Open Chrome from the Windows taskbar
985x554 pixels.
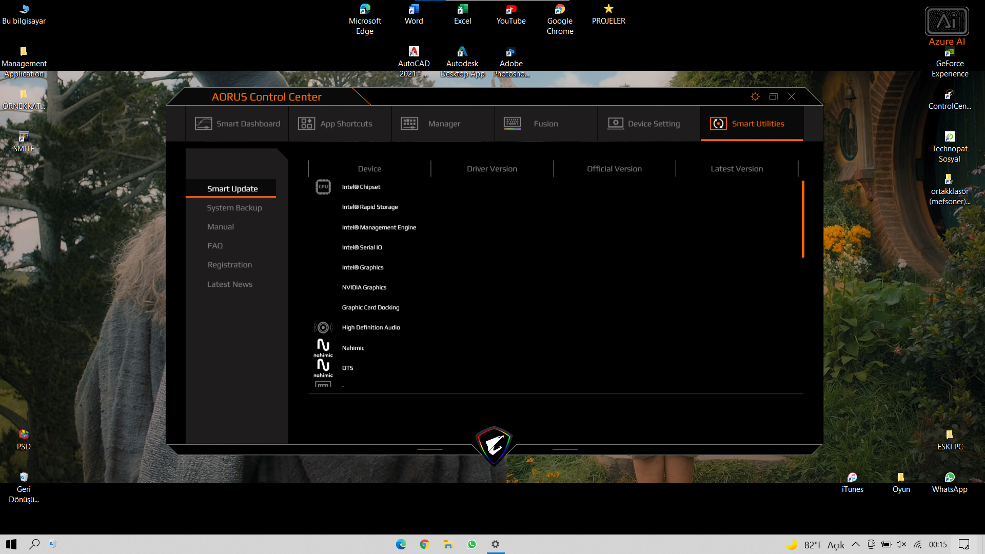424,544
